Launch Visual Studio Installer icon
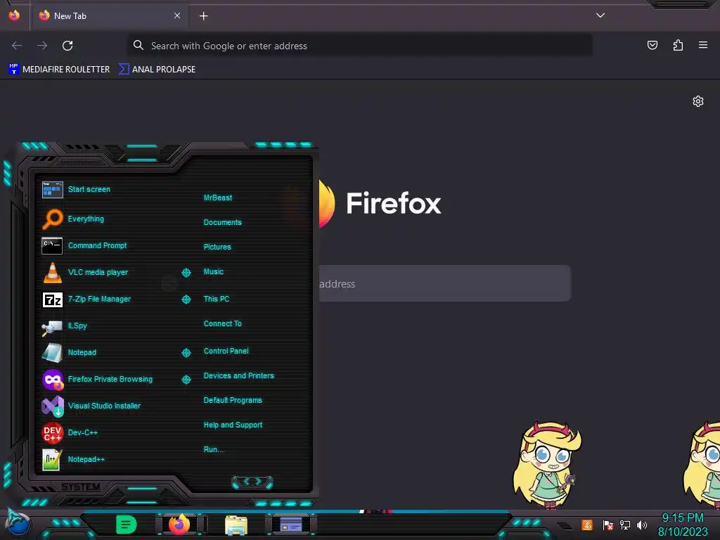 (x=52, y=406)
